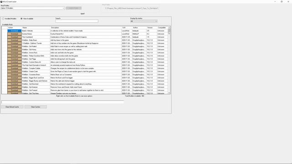Sort by the Author column header
This screenshot has height=164, width=292.
click(139, 27)
